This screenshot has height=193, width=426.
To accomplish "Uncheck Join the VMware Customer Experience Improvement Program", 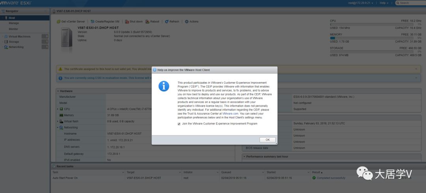I will [x=179, y=124].
